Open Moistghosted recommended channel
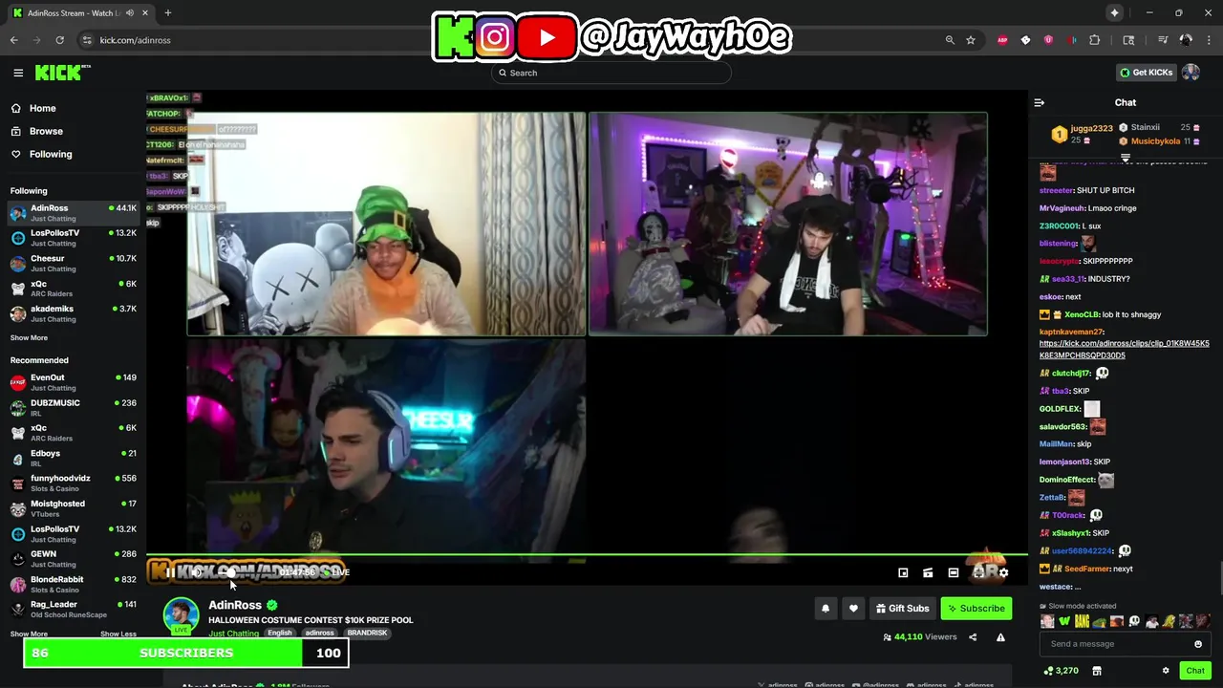 pyautogui.click(x=74, y=508)
